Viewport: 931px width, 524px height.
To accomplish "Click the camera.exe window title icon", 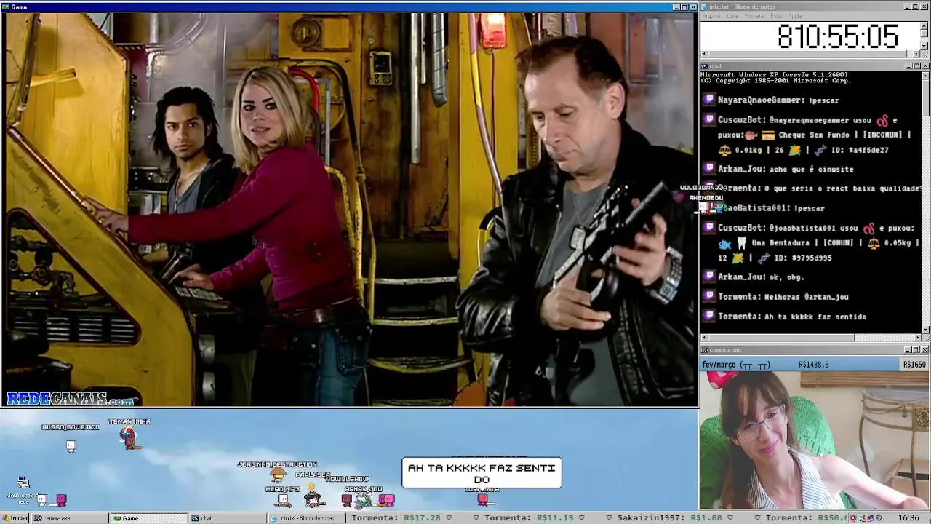I will click(x=705, y=350).
